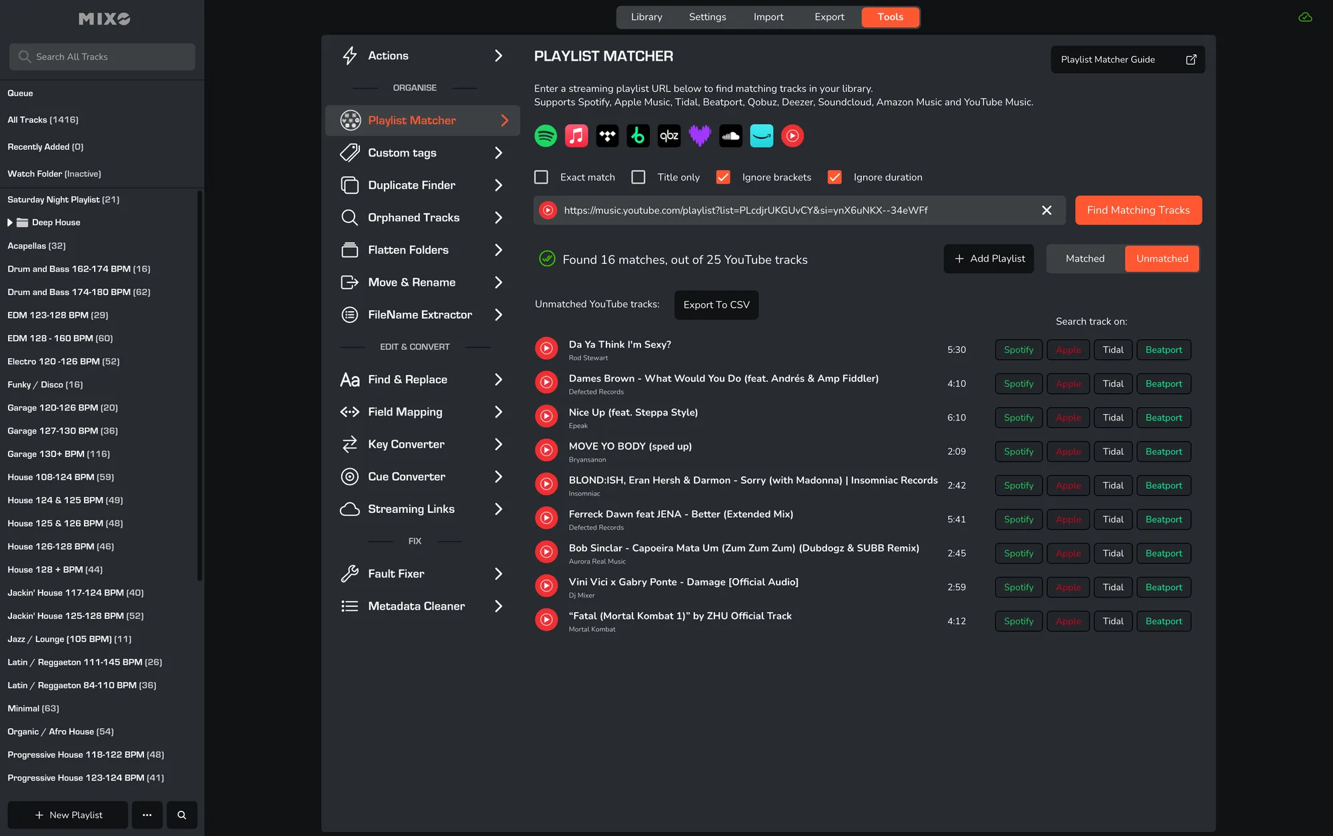The width and height of the screenshot is (1333, 836).
Task: Expand the Actions menu chevron
Action: pyautogui.click(x=499, y=56)
